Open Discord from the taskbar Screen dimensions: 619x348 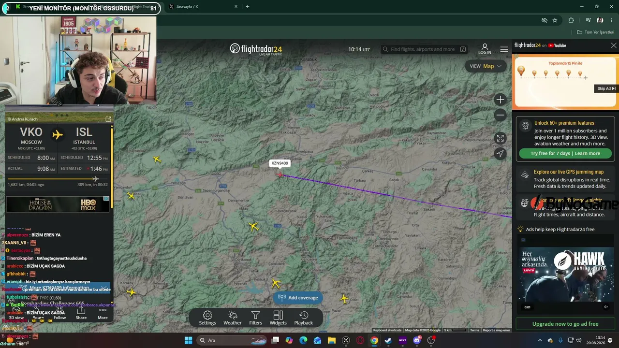point(417,340)
